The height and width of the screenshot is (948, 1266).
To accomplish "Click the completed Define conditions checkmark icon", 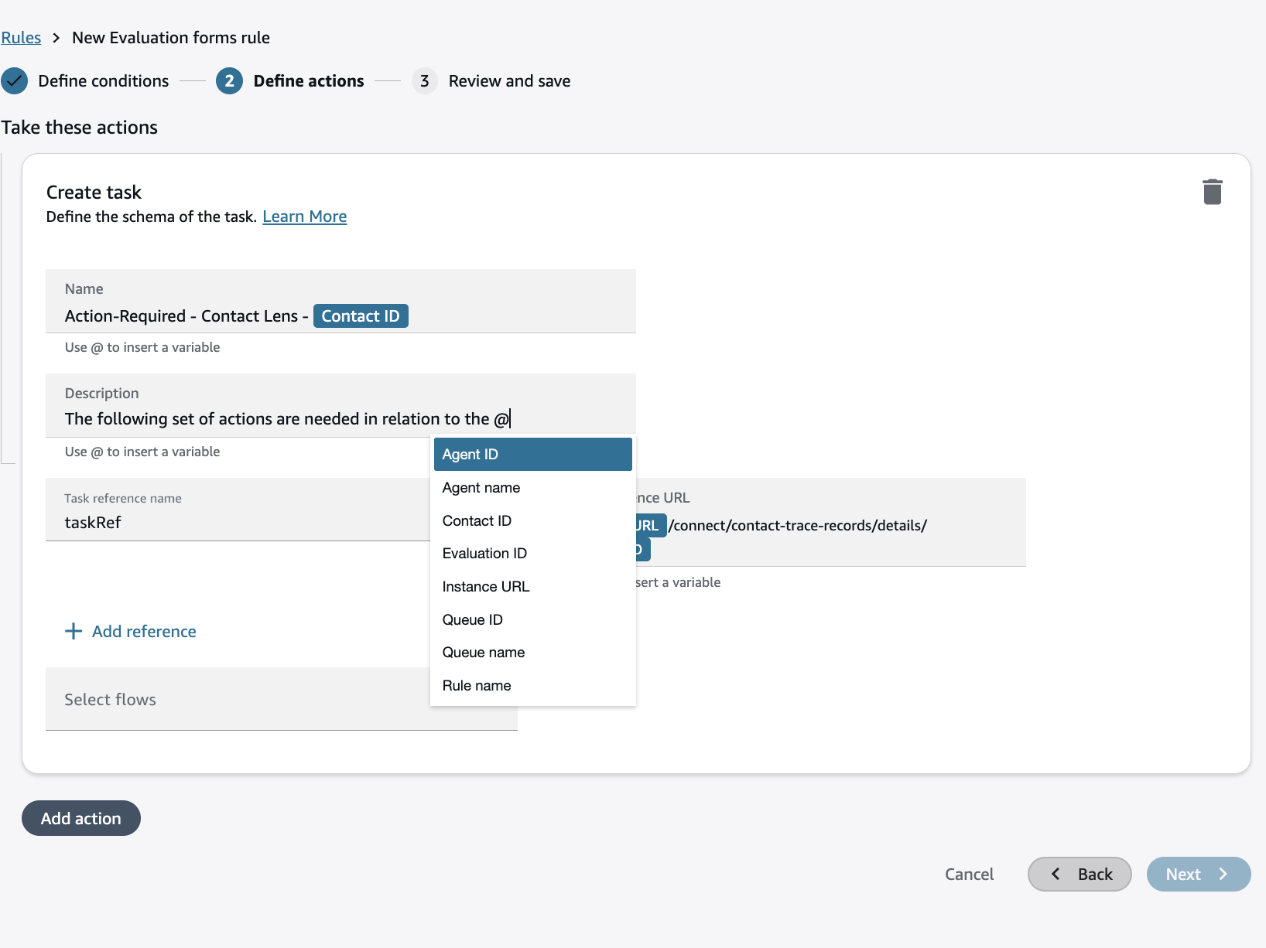I will 15,81.
